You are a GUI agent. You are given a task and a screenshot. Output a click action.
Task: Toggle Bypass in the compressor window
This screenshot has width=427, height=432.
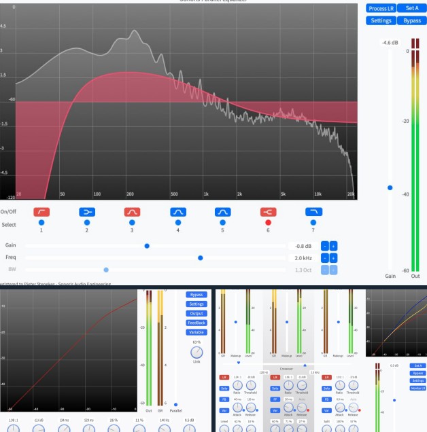pos(197,295)
